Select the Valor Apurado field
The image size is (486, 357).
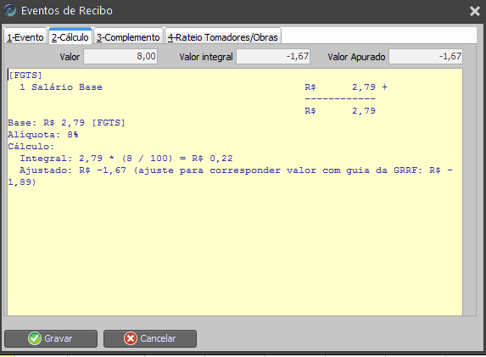(x=426, y=57)
